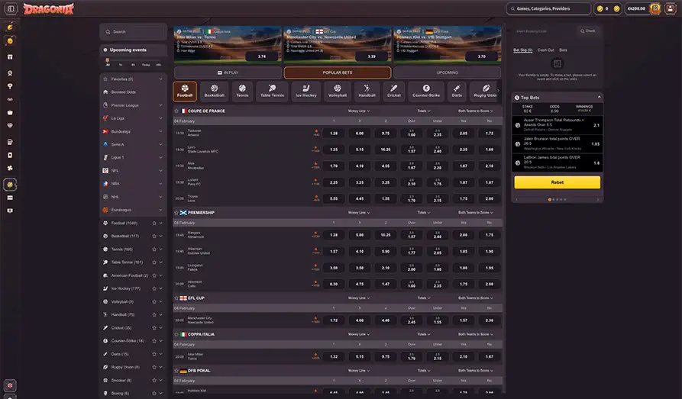The image size is (682, 399).
Task: Select Counter-Strike icon in sports strip
Action: click(426, 92)
